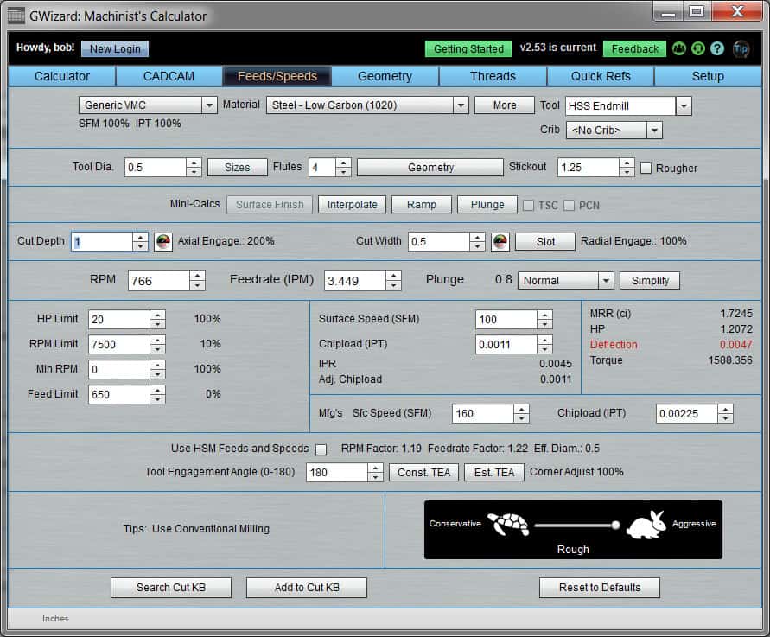Click inside the Feedrate (IPM) input field
Screen dimensions: 770x637
354,280
